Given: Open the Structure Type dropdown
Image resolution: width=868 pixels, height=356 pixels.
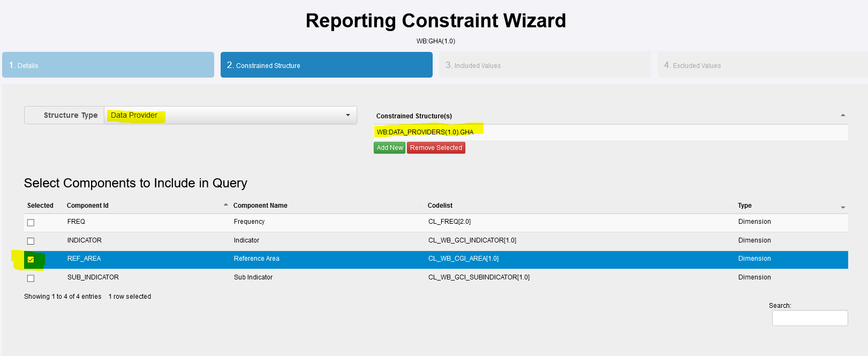Looking at the screenshot, I should [x=230, y=115].
